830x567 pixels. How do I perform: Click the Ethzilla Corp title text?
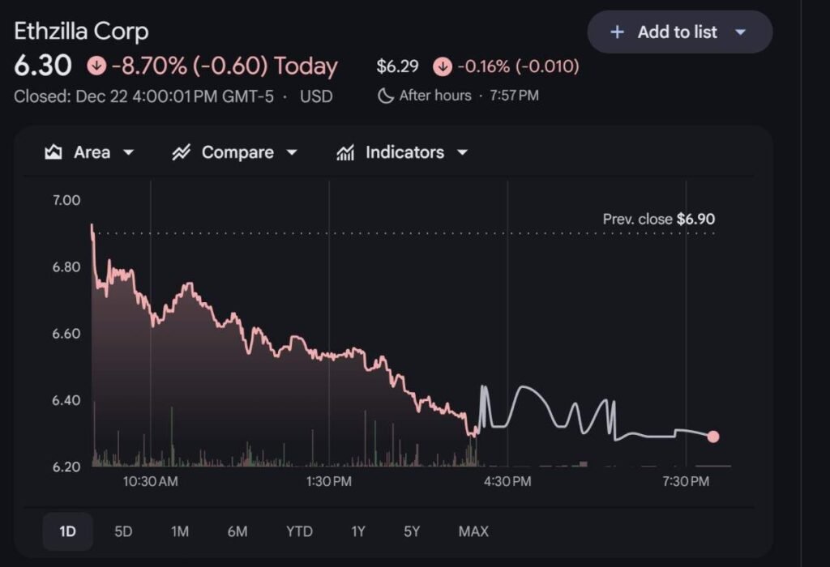[82, 30]
